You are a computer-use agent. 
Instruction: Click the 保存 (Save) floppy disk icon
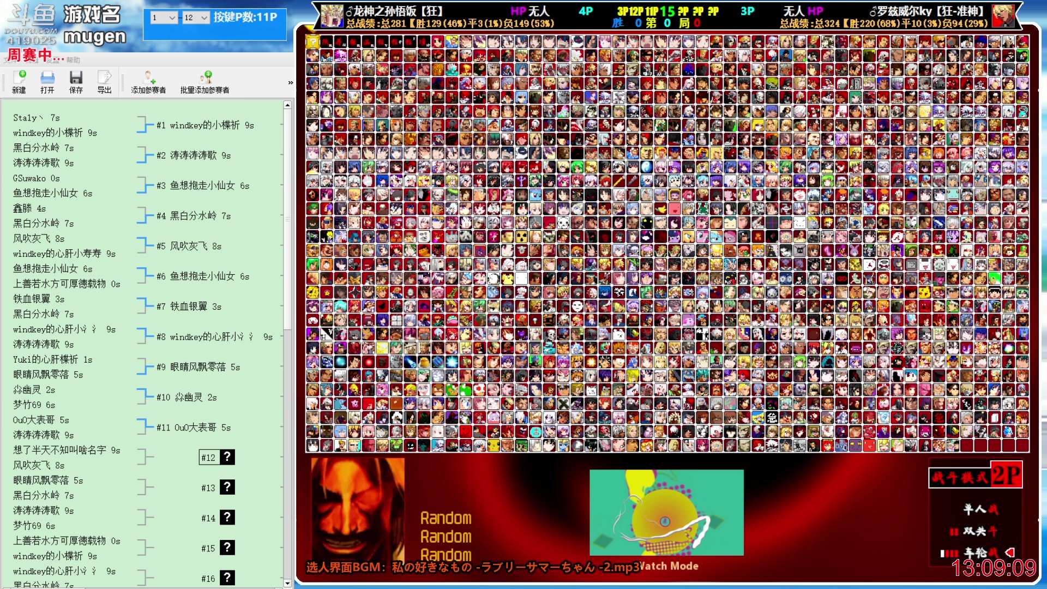tap(76, 82)
